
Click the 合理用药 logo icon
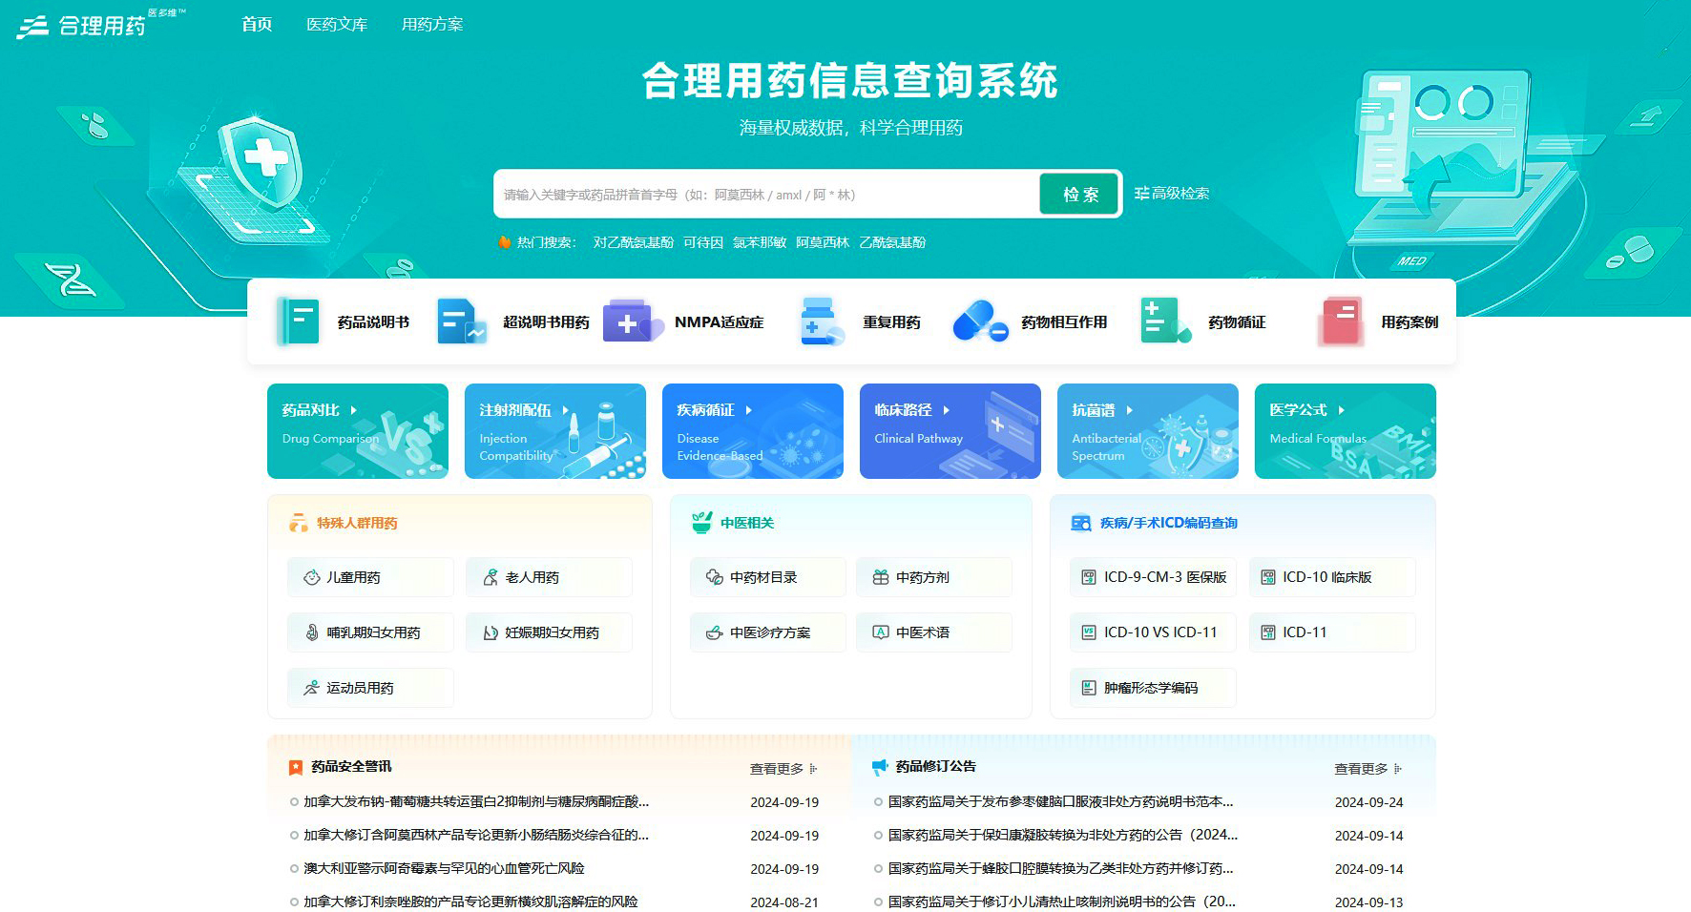click(x=32, y=26)
